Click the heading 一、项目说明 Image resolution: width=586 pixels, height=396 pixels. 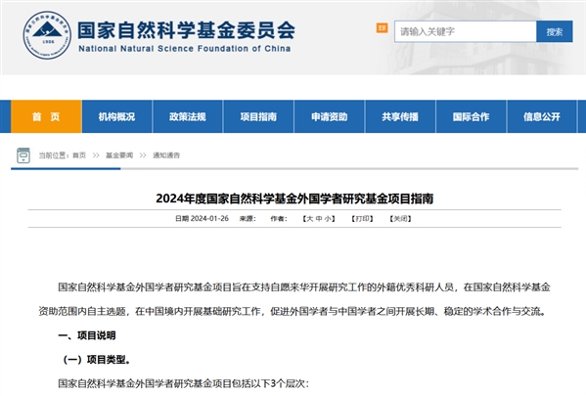tap(87, 335)
